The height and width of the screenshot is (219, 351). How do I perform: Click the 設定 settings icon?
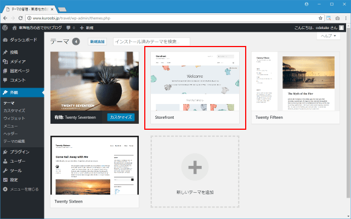tap(5, 180)
